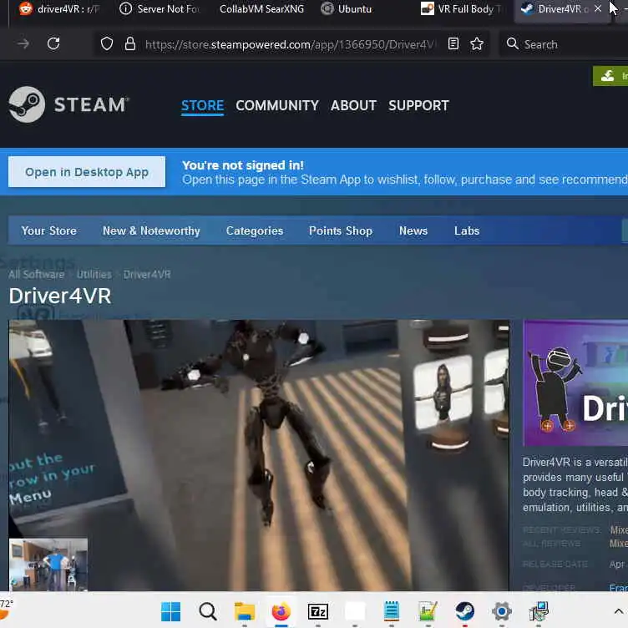Open the tracking protection shield icon
The width and height of the screenshot is (628, 628).
(x=107, y=43)
